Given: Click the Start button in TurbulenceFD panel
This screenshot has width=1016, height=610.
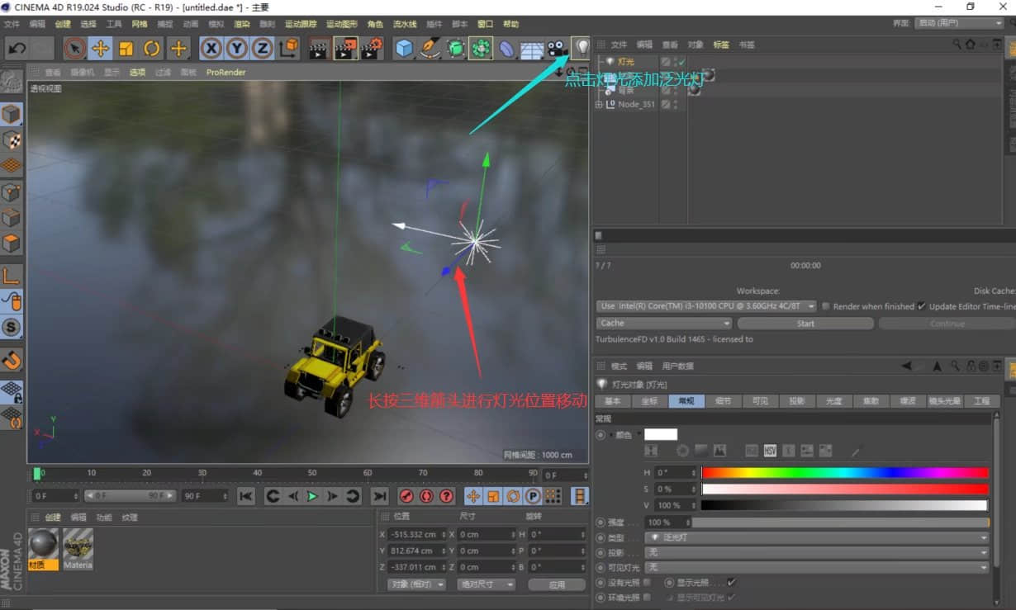Looking at the screenshot, I should [x=805, y=324].
